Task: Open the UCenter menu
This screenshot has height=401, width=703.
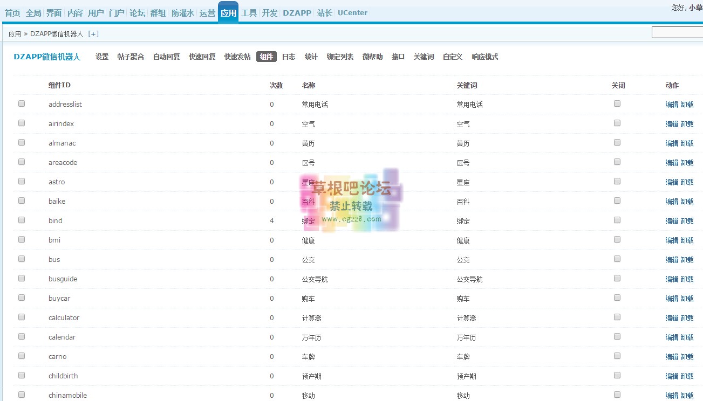Action: tap(352, 12)
